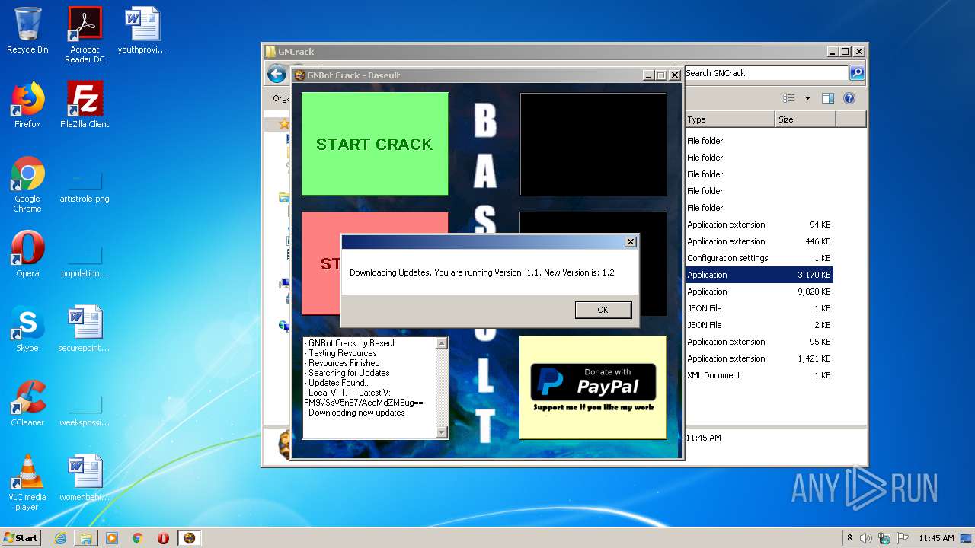Screen dimensions: 975x548
Task: Open Chrome from the taskbar
Action: (138, 538)
